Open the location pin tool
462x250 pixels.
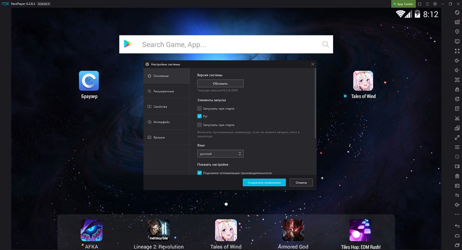457,32
